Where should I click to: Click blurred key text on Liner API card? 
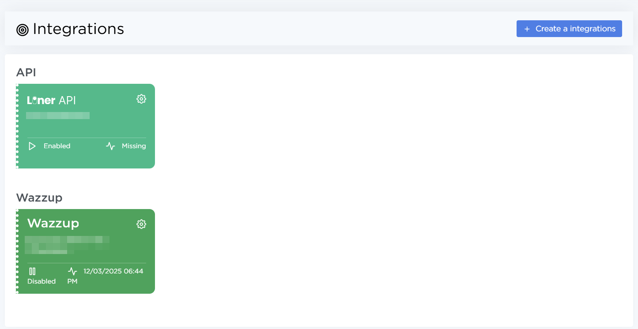[58, 116]
